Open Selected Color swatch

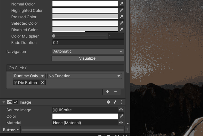click(85, 23)
